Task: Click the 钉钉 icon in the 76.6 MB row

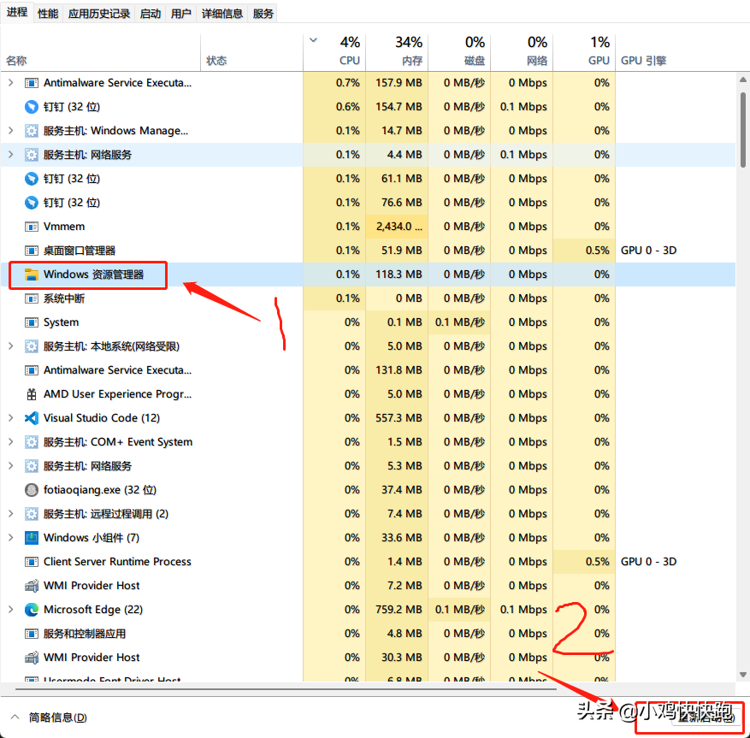Action: point(31,203)
